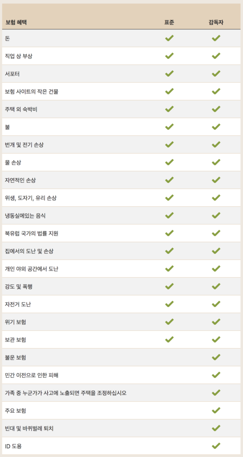Click the 표준 checkmark in 서포터 row

(169, 74)
